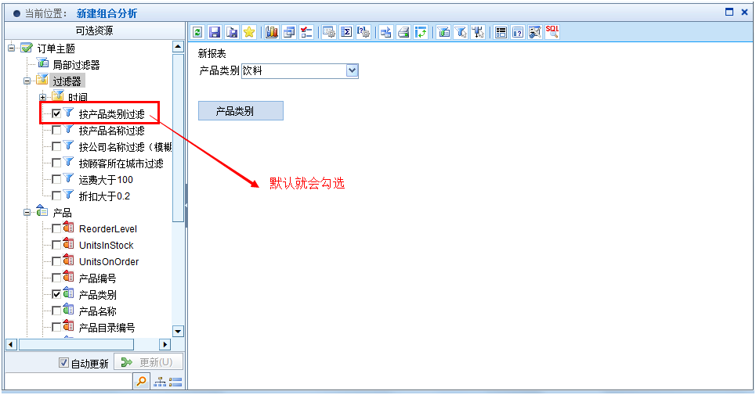
Task: Click the 更新(U) button
Action: (x=149, y=362)
